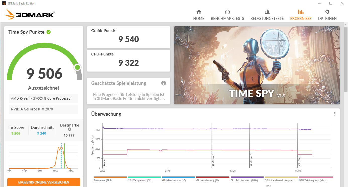Toggle the GPU-Temperatur legend series
The width and height of the screenshot is (348, 187).
pyautogui.click(x=178, y=179)
